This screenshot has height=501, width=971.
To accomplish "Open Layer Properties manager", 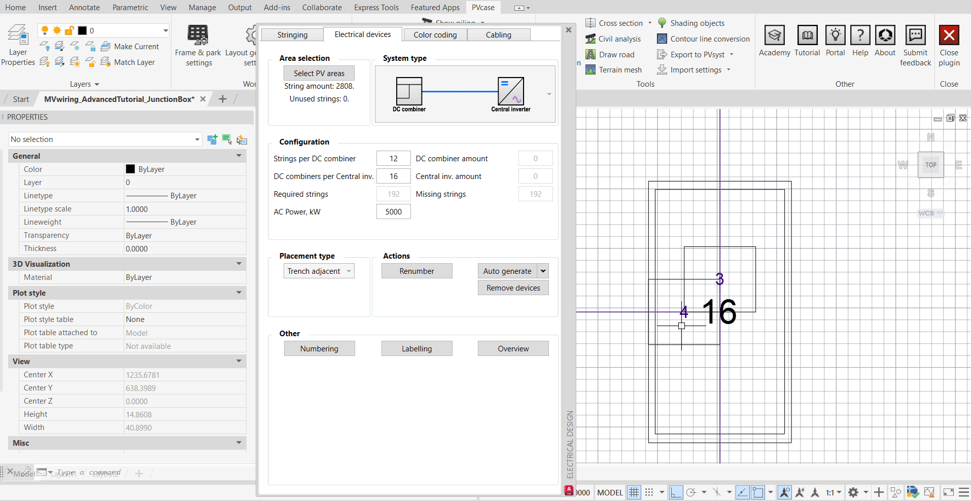I will (x=18, y=45).
